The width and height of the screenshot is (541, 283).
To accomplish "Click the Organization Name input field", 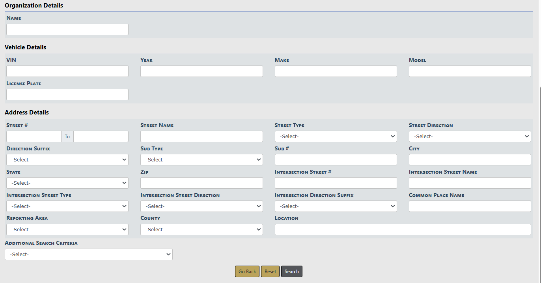I will [x=67, y=30].
